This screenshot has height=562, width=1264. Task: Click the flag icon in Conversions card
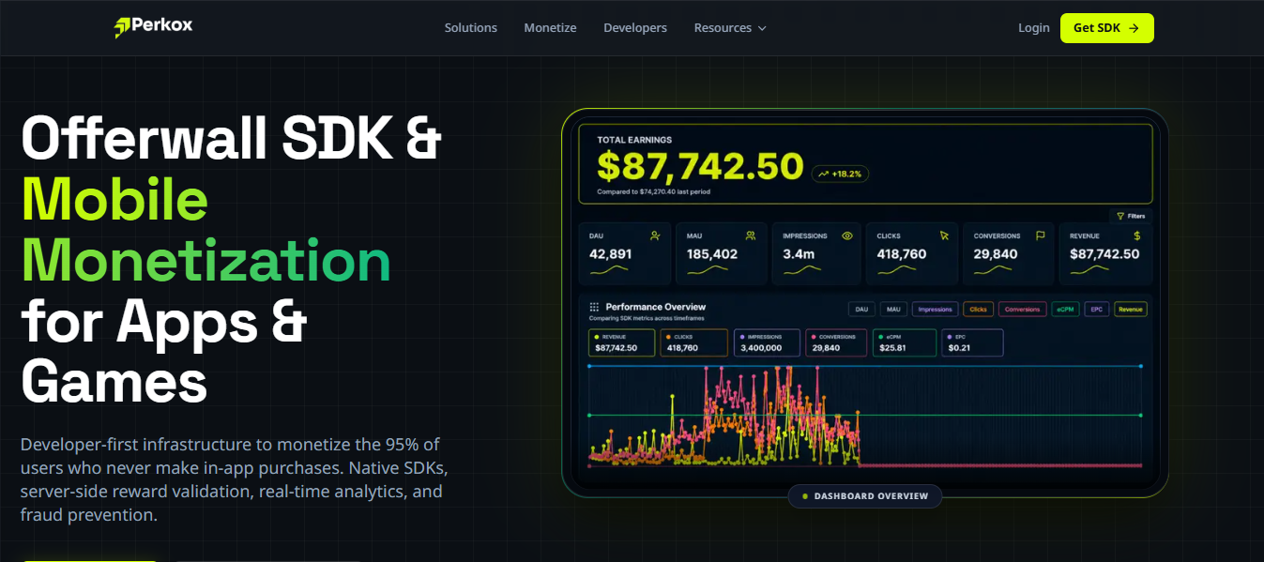click(1040, 236)
